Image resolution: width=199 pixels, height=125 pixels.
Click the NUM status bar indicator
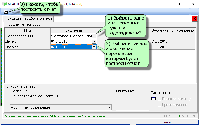click(x=177, y=116)
